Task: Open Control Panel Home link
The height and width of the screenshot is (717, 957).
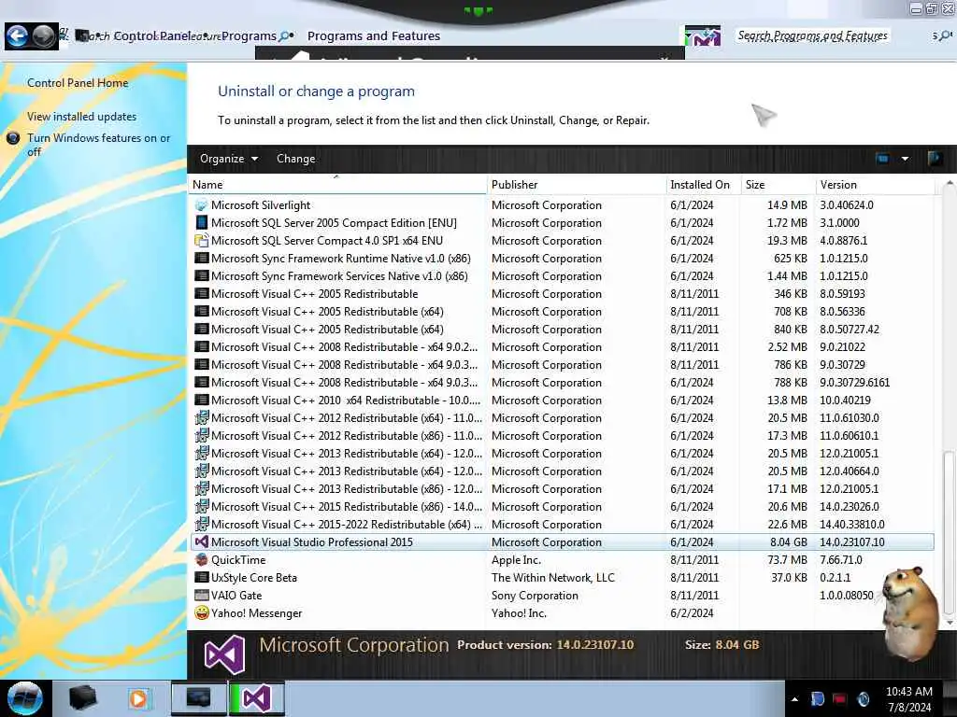Action: 78,83
